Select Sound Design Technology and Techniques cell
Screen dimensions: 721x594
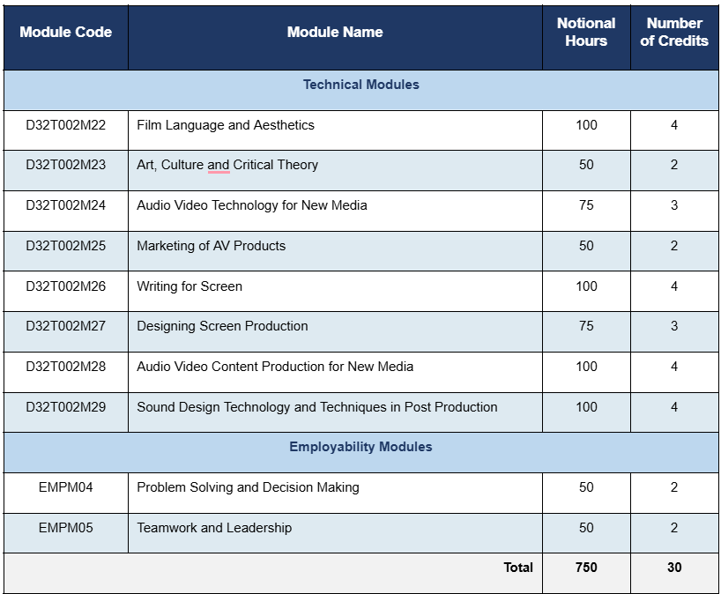pyautogui.click(x=317, y=407)
